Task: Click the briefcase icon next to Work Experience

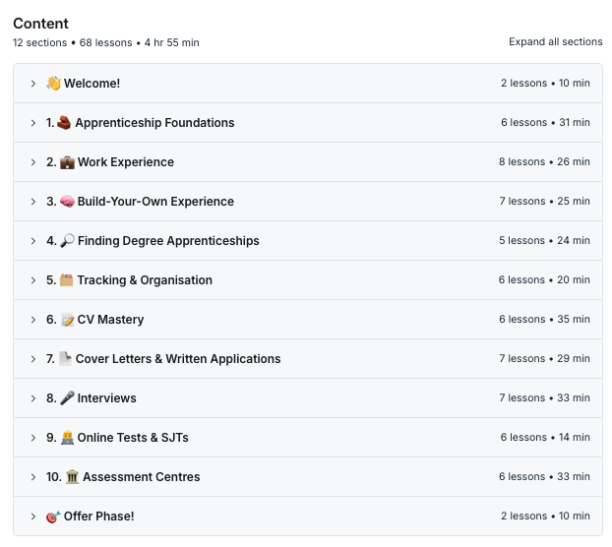Action: (67, 162)
